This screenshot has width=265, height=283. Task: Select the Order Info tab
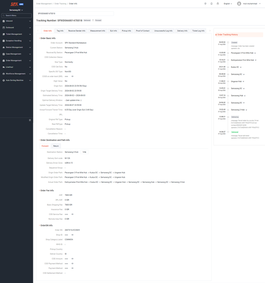48,31
